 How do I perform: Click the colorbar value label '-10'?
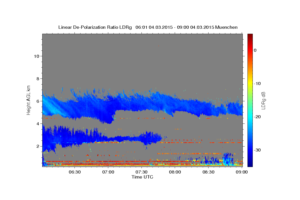tap(257, 83)
